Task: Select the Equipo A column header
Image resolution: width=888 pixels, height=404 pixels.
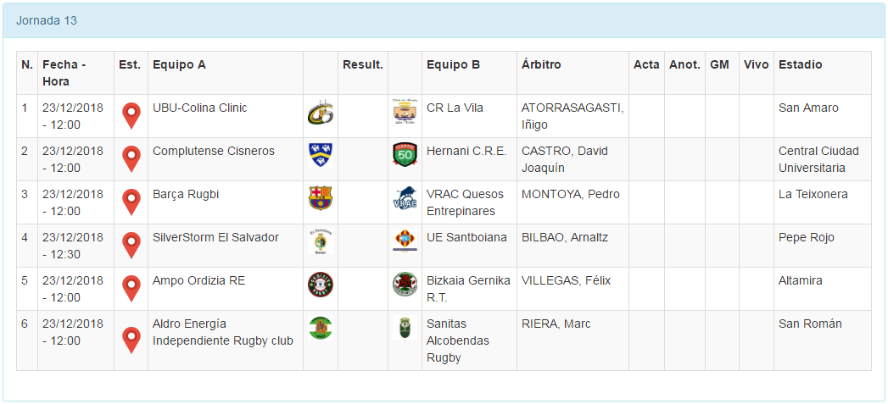Action: tap(179, 64)
